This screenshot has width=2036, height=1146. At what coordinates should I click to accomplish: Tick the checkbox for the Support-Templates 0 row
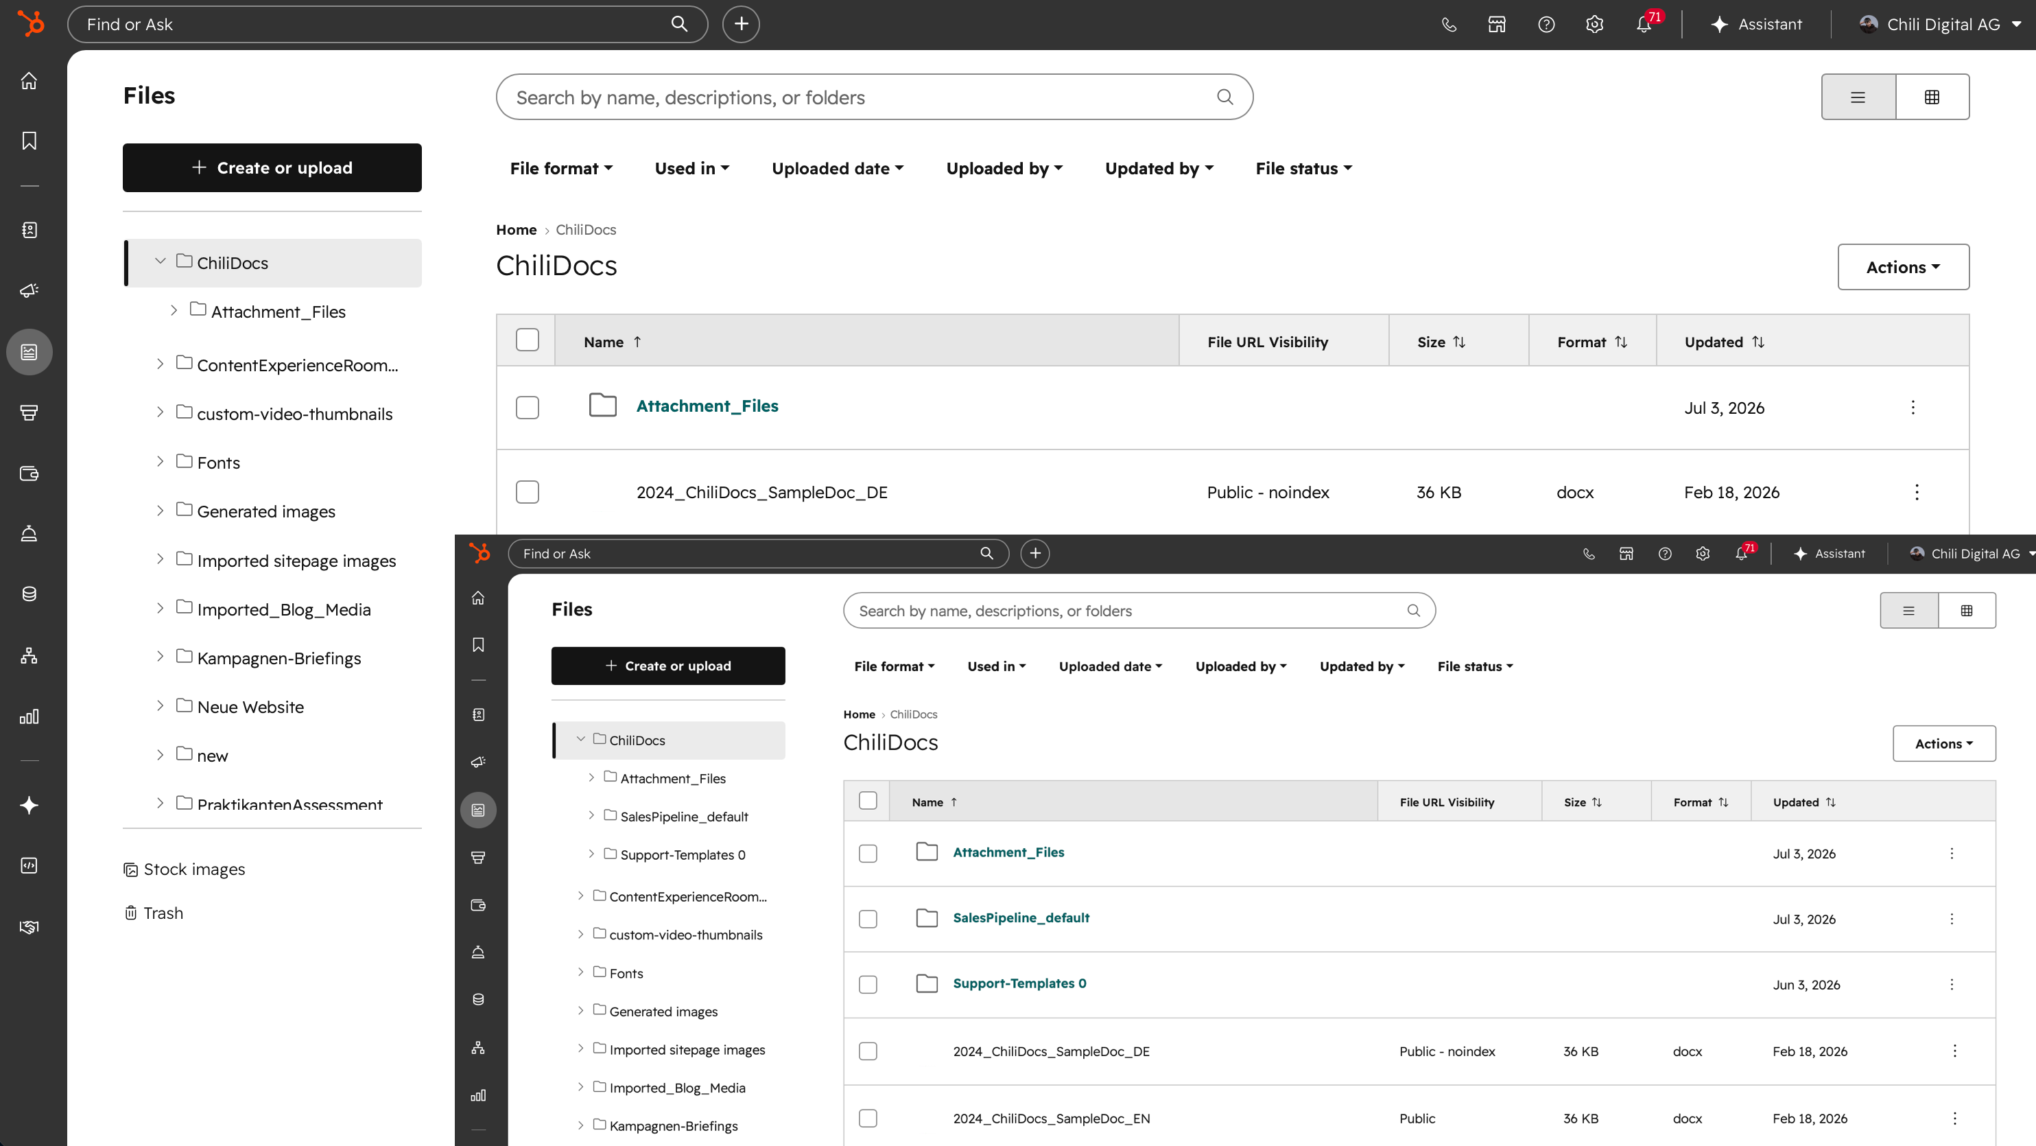pos(868,985)
